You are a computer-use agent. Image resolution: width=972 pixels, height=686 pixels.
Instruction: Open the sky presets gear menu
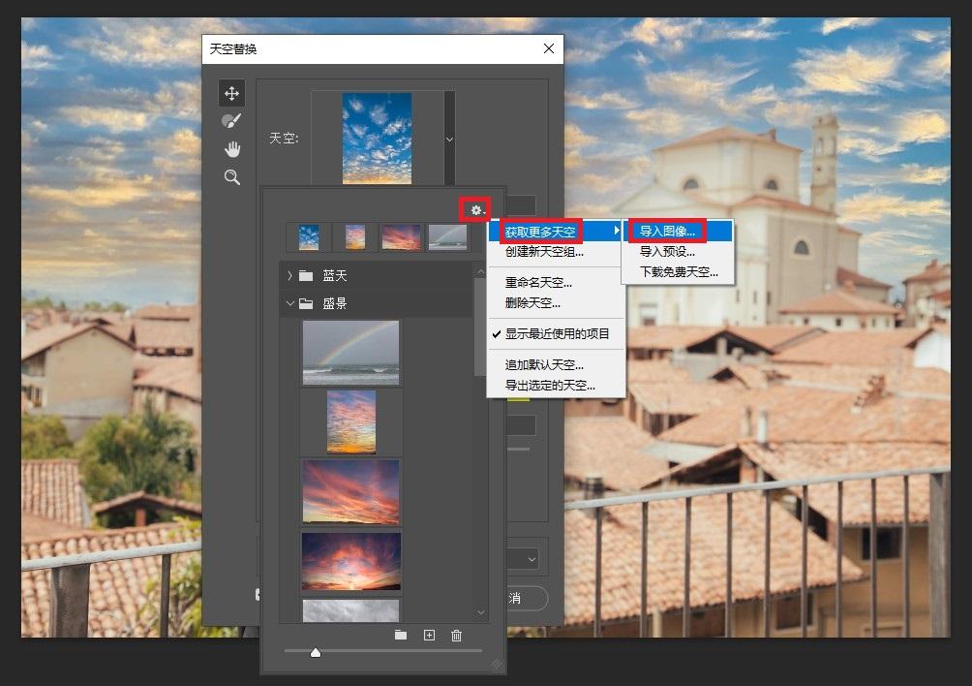[x=476, y=209]
